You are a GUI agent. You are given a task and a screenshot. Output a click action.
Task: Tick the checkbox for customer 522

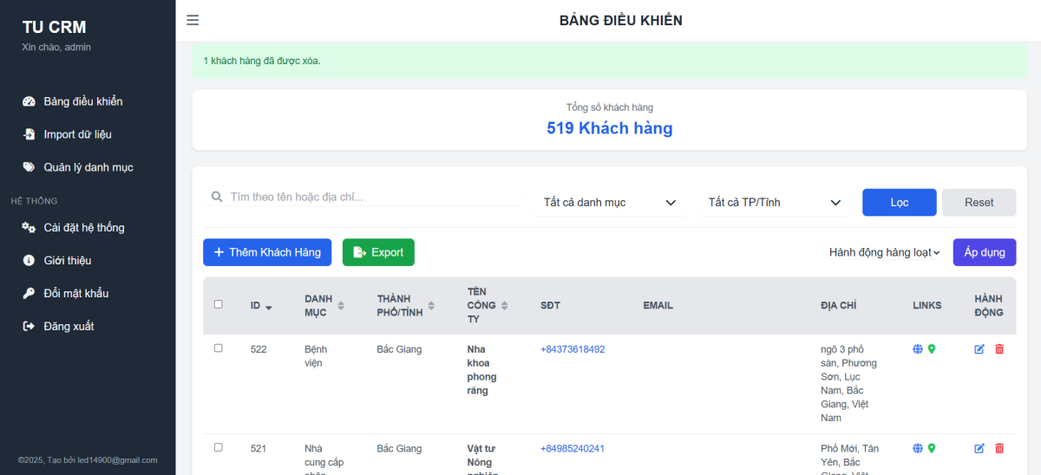(x=219, y=348)
